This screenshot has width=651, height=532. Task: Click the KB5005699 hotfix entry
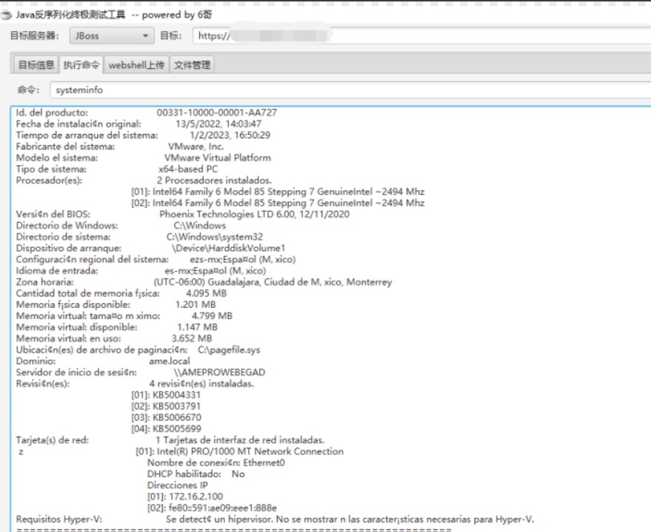pos(166,428)
